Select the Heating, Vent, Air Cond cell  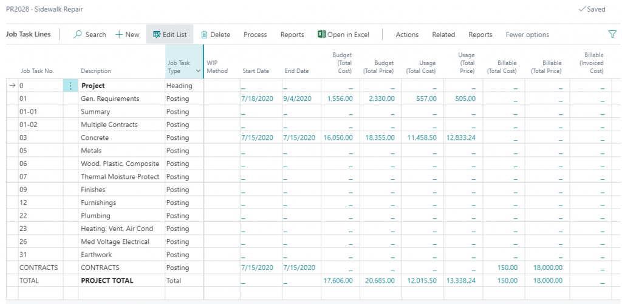(x=121, y=229)
